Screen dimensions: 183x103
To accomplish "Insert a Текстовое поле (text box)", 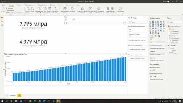I will click(91, 10).
